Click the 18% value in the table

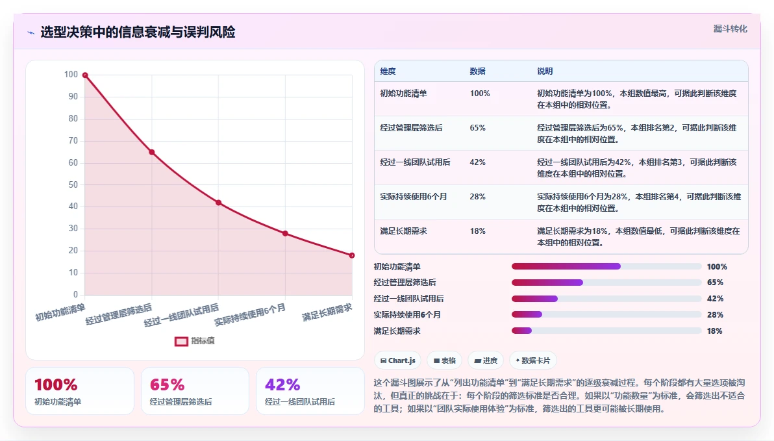[478, 231]
